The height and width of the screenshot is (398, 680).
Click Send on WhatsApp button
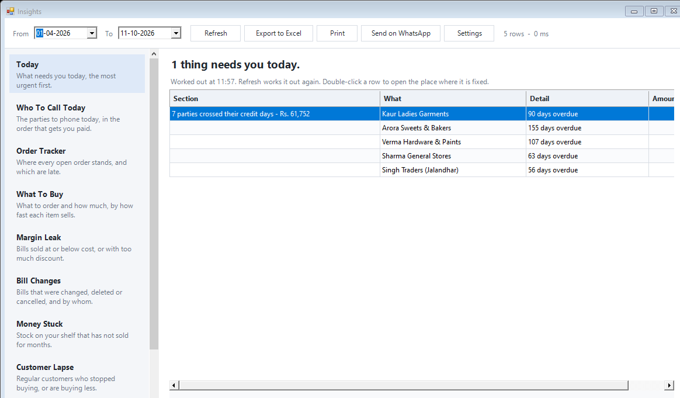click(401, 33)
